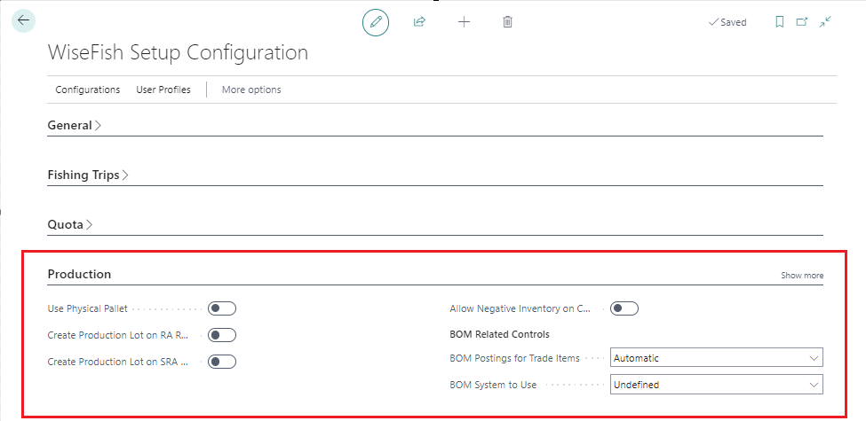Screen dimensions: 866x421
Task: Click More options in action bar
Action: (251, 90)
